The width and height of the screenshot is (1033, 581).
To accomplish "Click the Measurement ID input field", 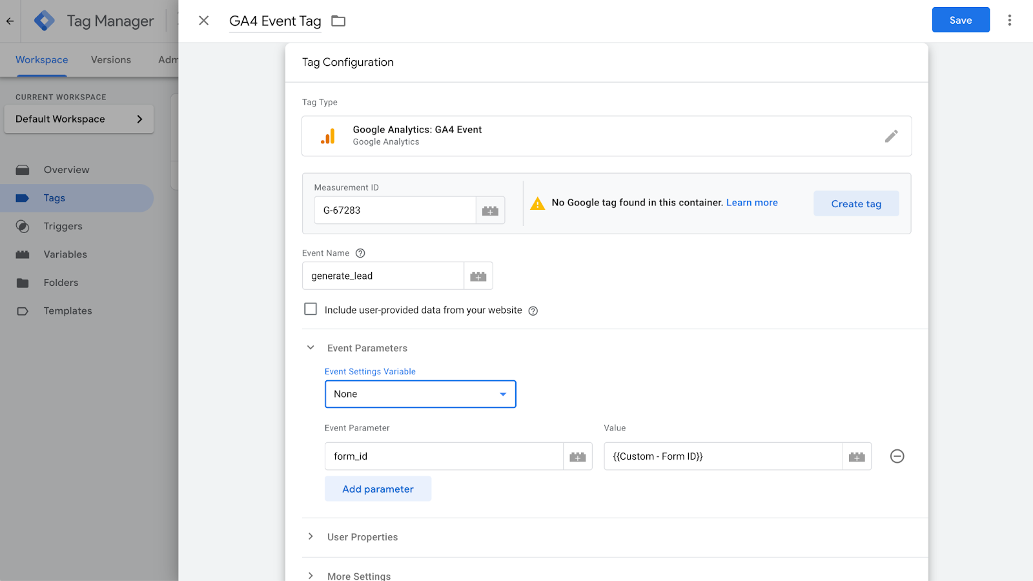I will coord(395,210).
